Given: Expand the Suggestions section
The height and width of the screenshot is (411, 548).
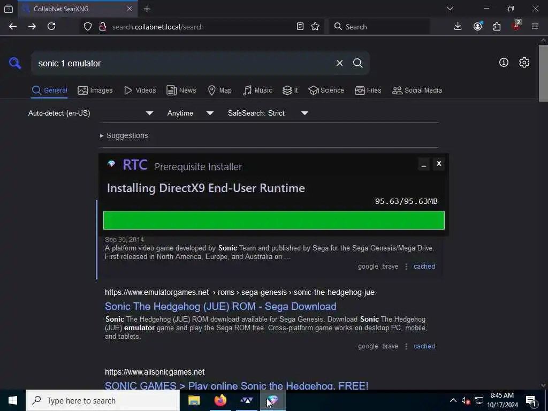Looking at the screenshot, I should tap(124, 135).
